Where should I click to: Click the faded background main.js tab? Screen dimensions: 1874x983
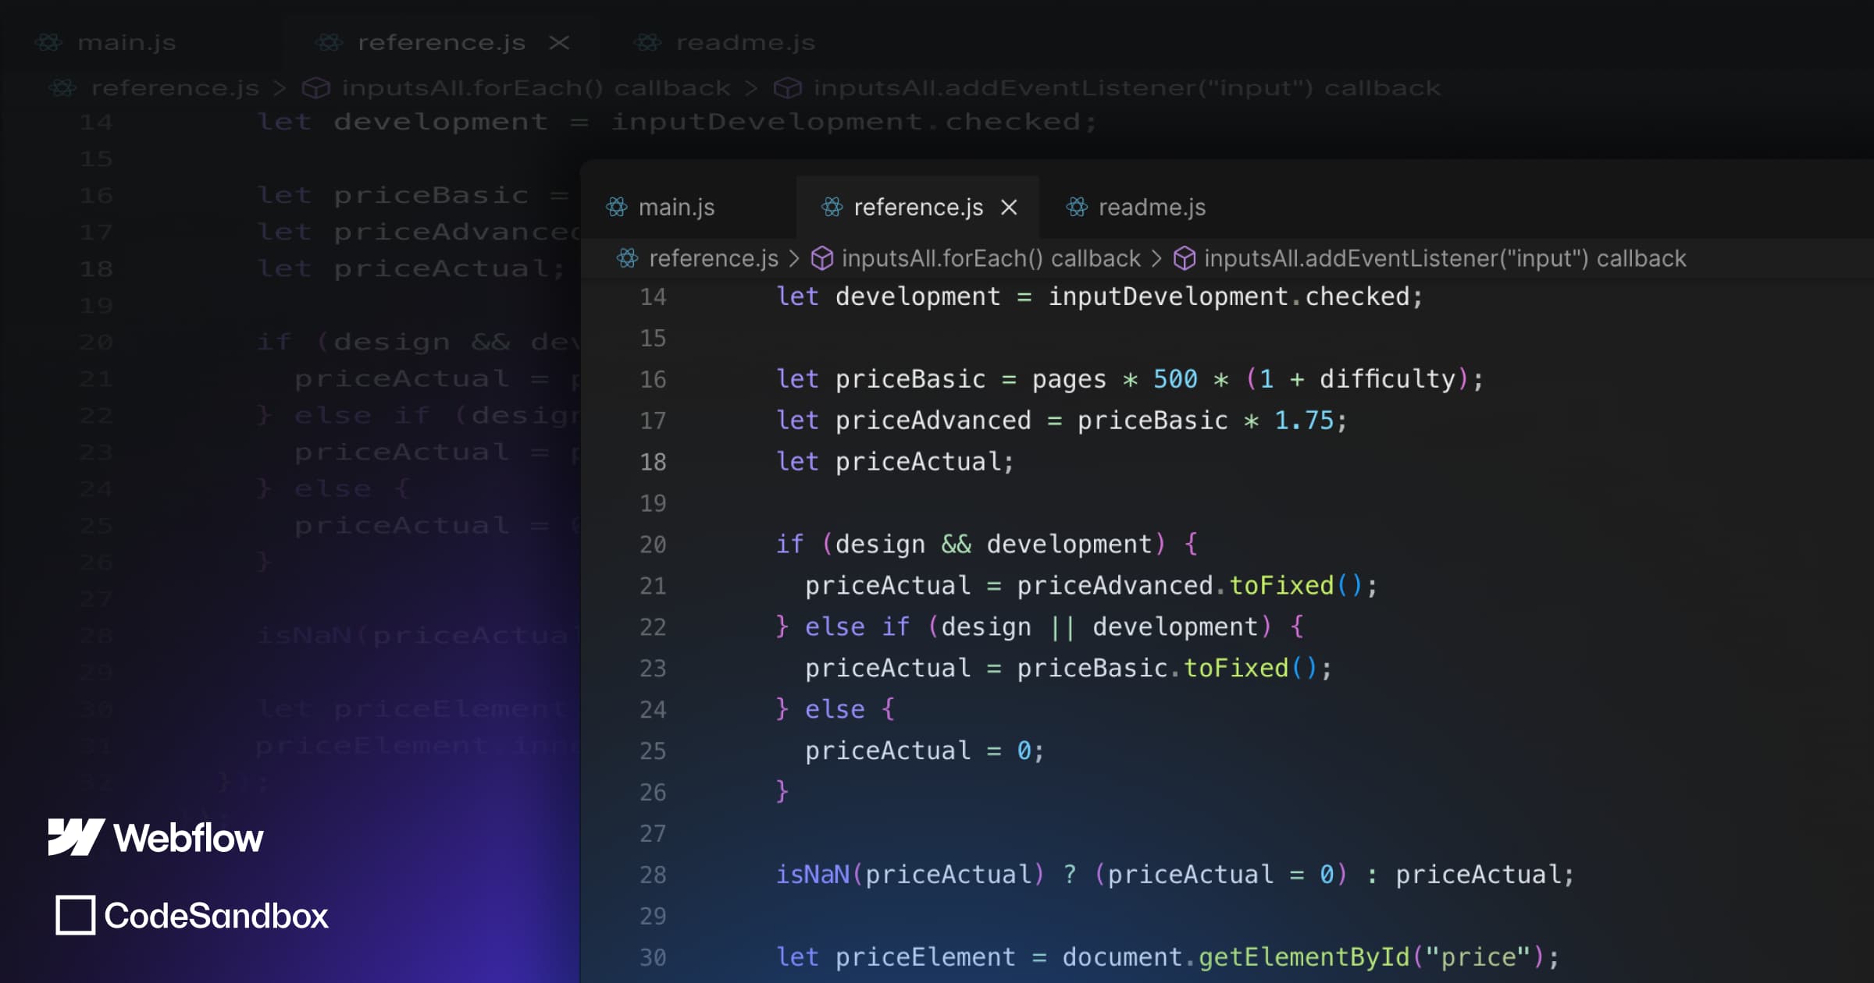point(126,43)
